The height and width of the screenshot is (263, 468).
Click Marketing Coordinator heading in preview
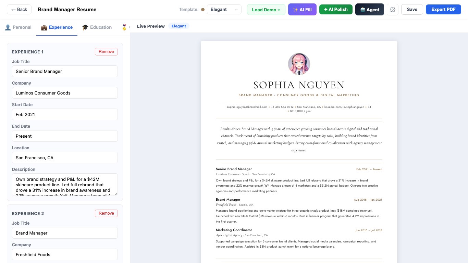[234, 230]
